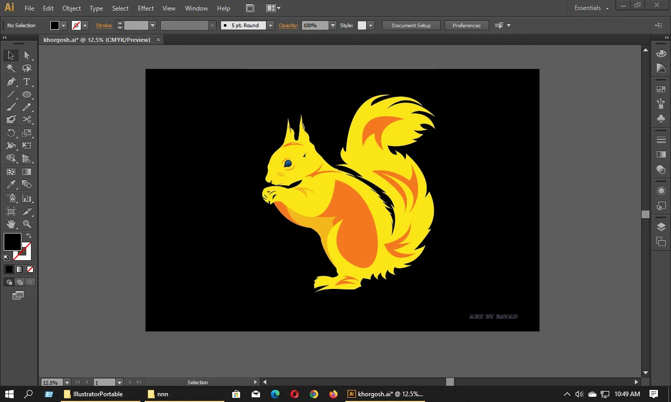Open the Appearance panel icon
This screenshot has width=671, height=402.
pyautogui.click(x=661, y=191)
